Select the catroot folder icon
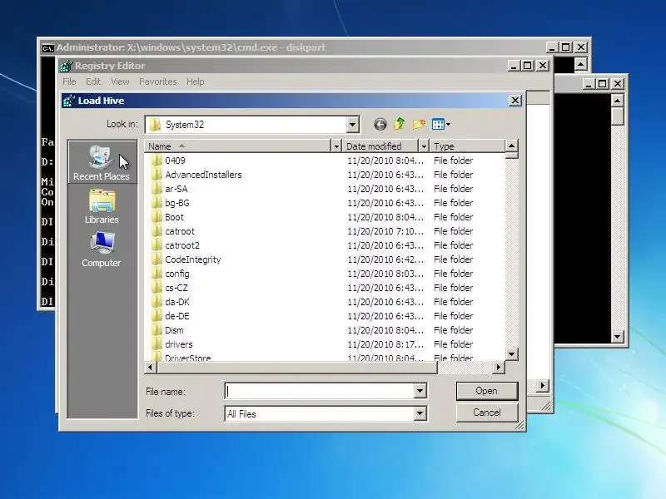Viewport: 666px width, 499px height. tap(157, 231)
